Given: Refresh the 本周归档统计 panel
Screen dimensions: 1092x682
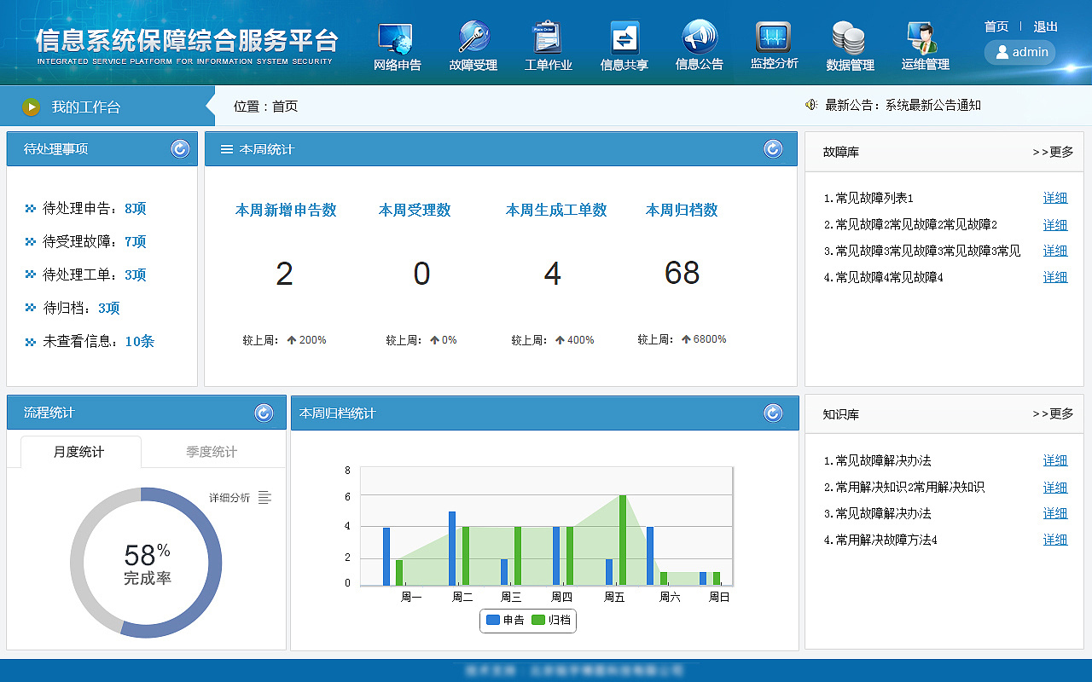Looking at the screenshot, I should [773, 413].
